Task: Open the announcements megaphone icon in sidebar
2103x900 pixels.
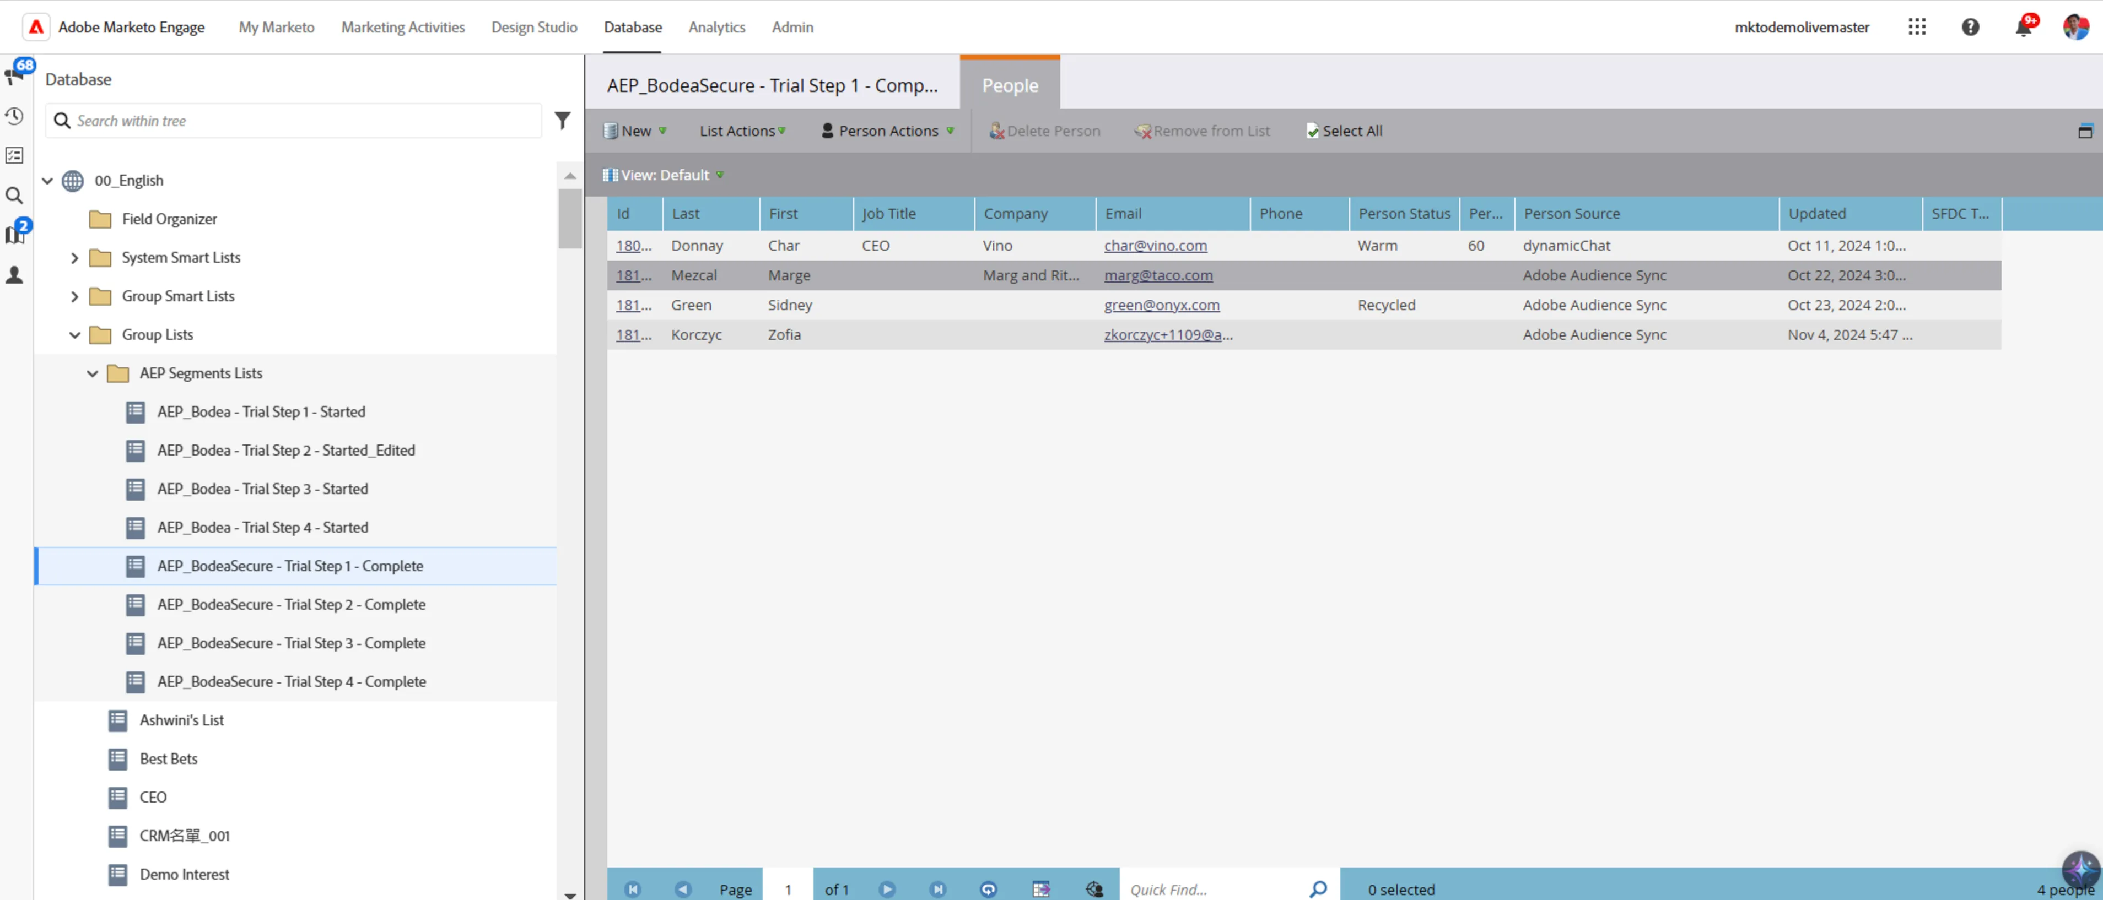Action: [14, 76]
